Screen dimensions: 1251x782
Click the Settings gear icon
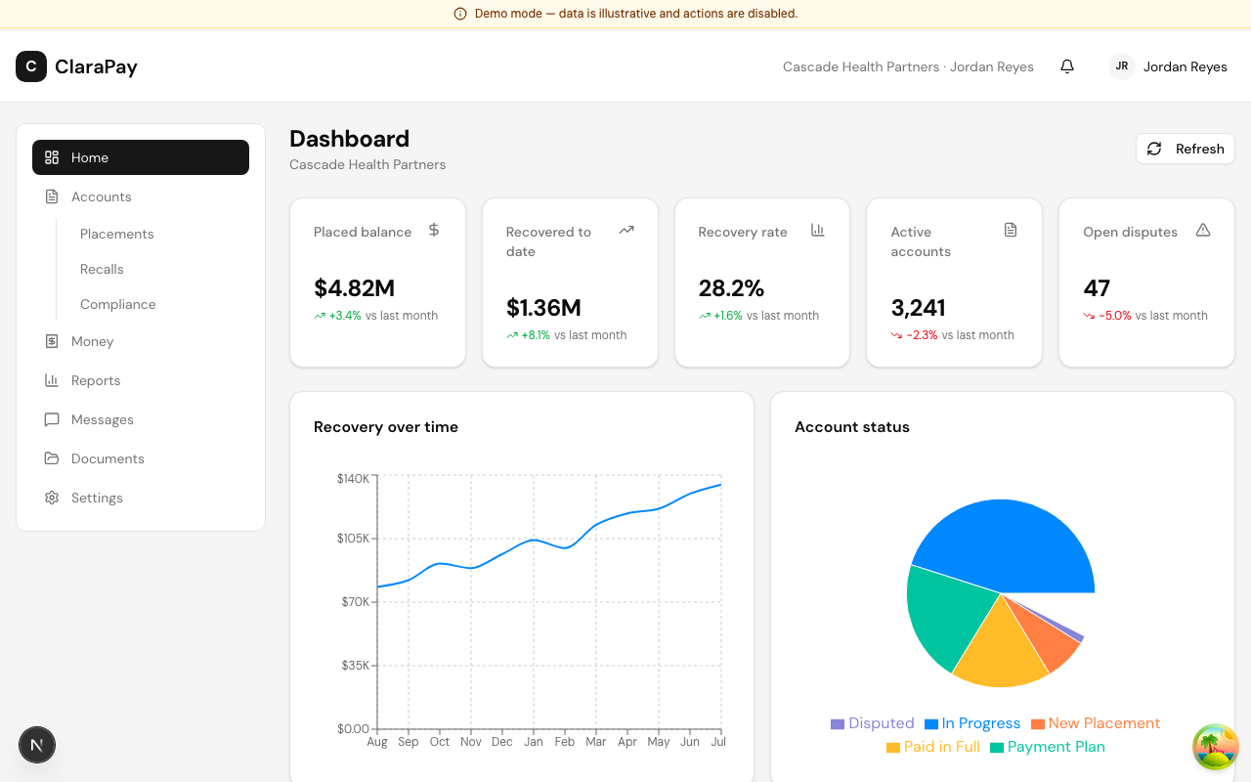pyautogui.click(x=52, y=498)
